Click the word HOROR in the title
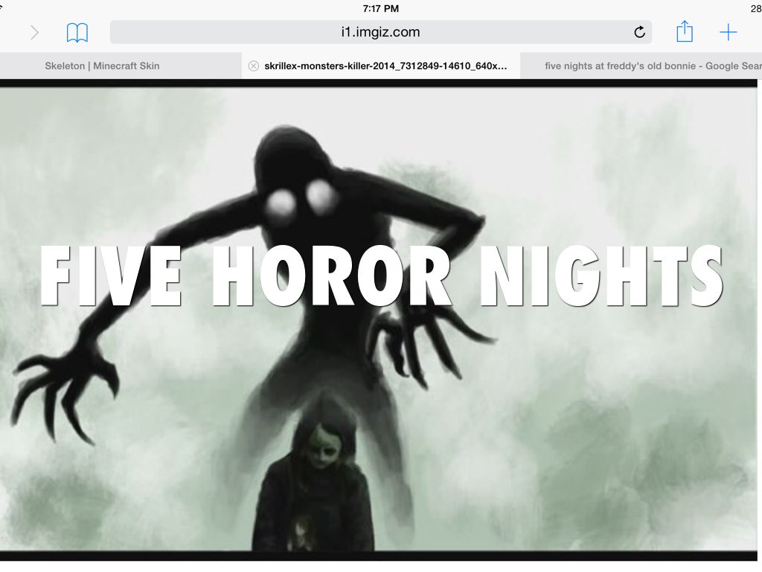762x572 pixels. pos(331,276)
